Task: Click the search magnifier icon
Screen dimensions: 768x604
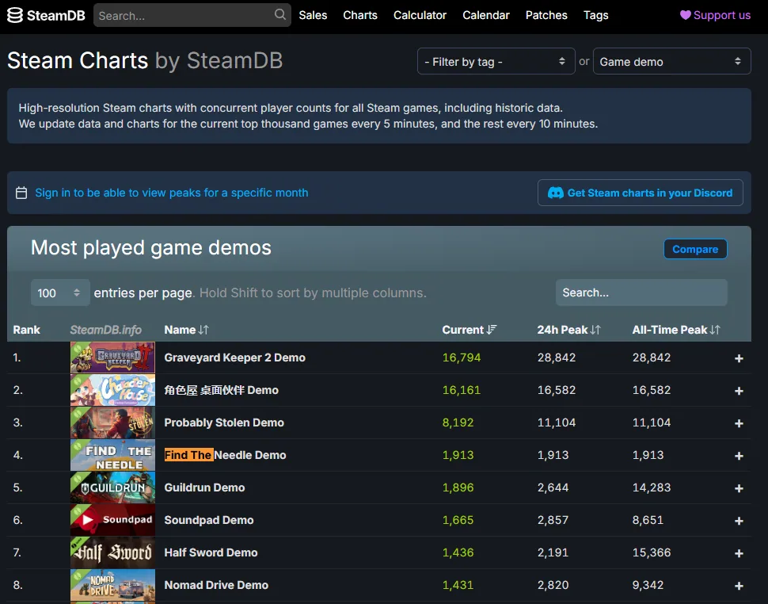Action: (x=280, y=14)
